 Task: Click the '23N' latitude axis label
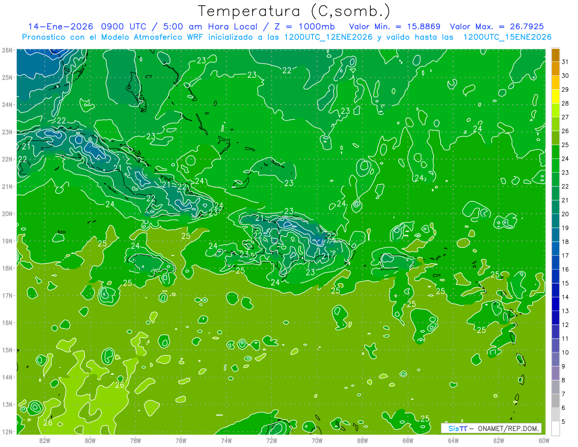point(7,132)
